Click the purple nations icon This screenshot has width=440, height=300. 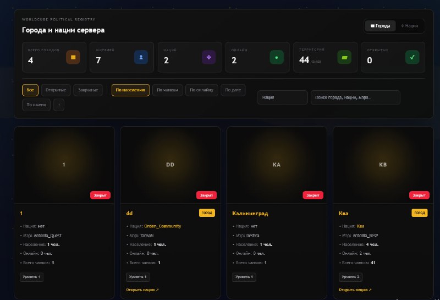(209, 57)
